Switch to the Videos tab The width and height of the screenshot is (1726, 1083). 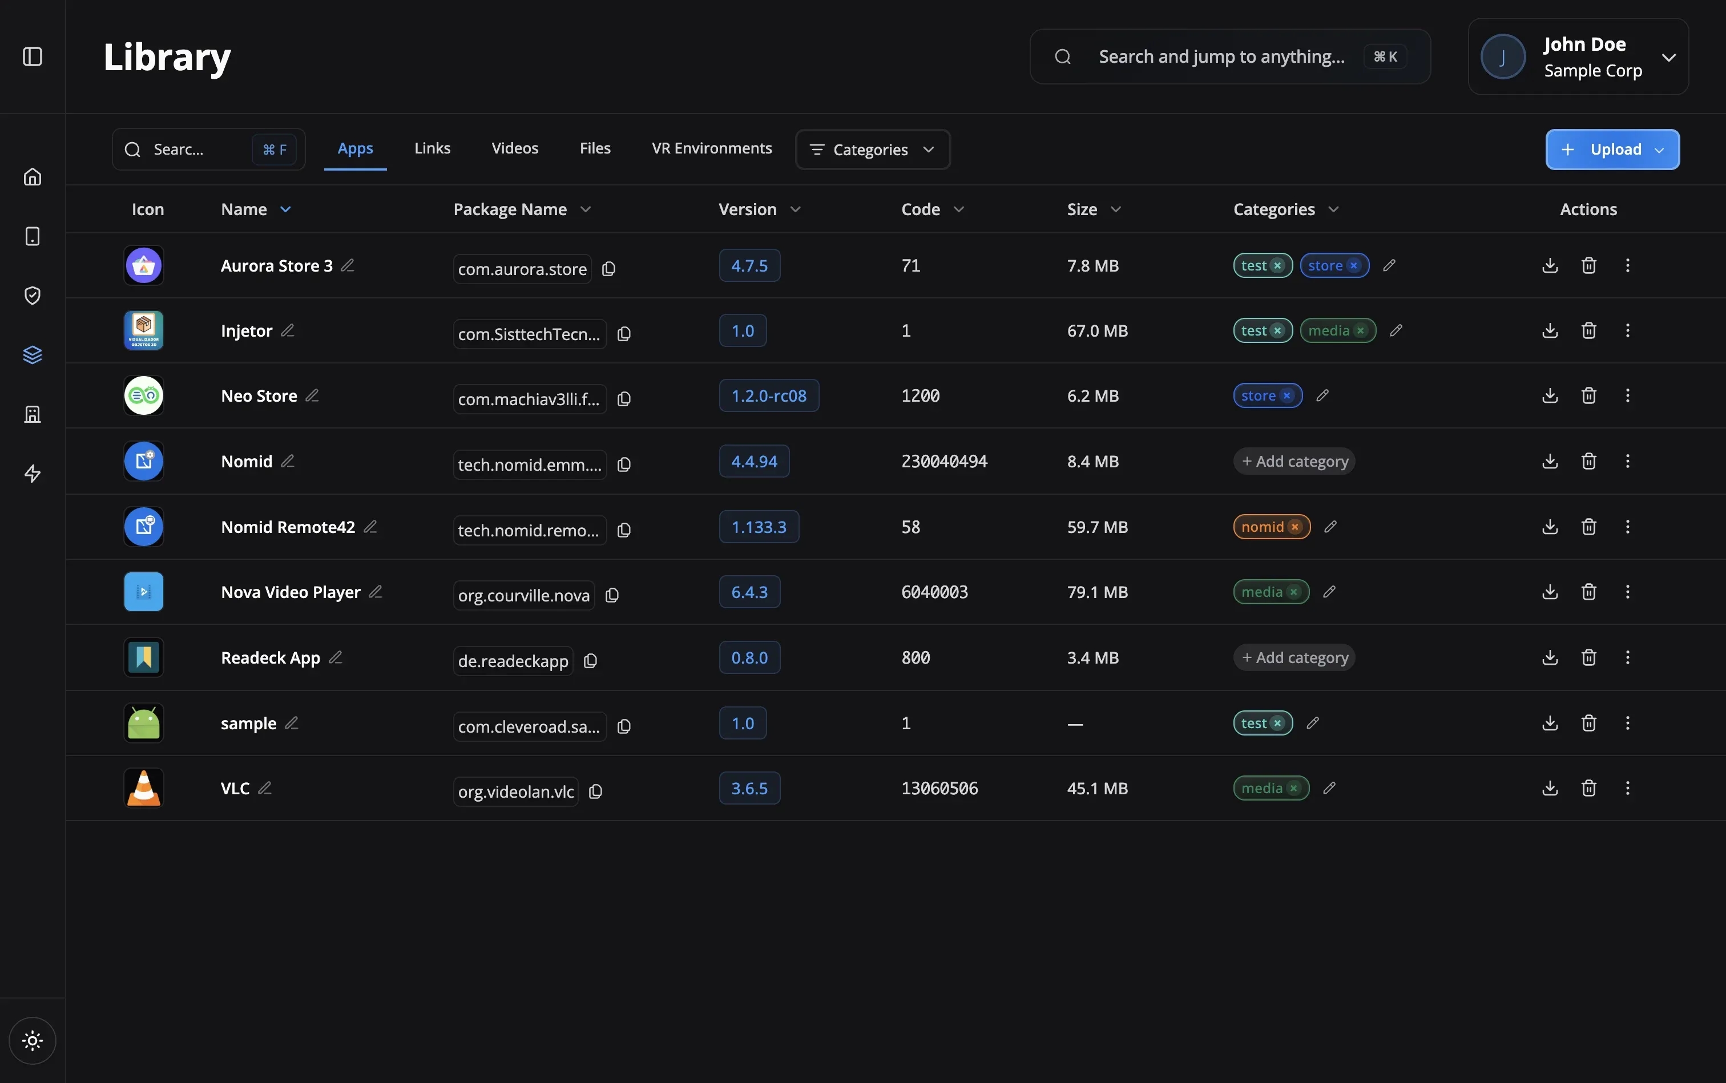[514, 148]
